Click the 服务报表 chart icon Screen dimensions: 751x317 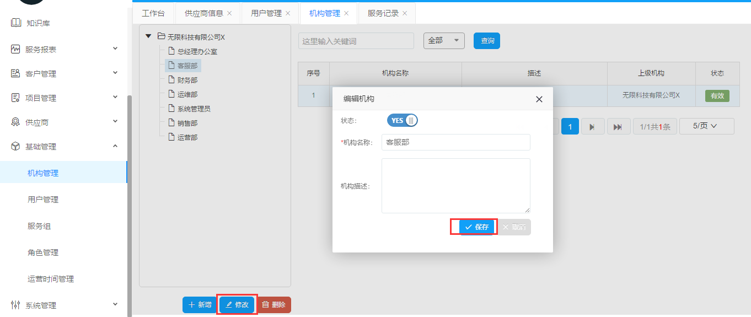(15, 49)
